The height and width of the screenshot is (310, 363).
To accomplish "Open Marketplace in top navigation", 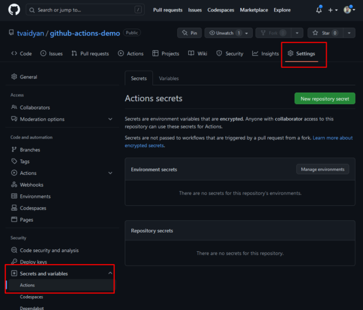I will pos(253,10).
